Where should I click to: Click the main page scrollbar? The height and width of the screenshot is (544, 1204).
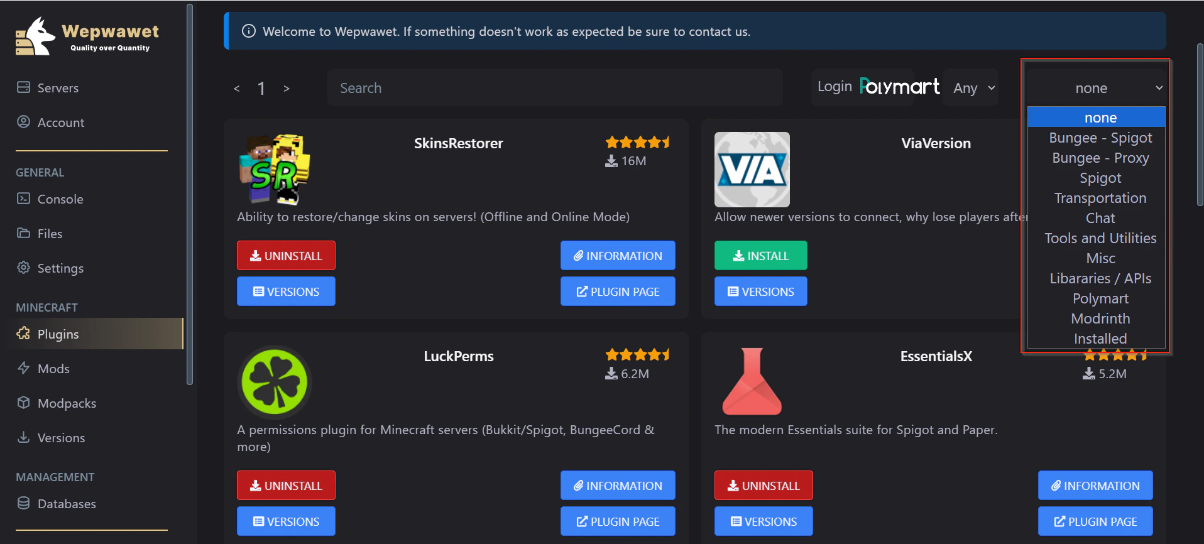pos(1200,124)
